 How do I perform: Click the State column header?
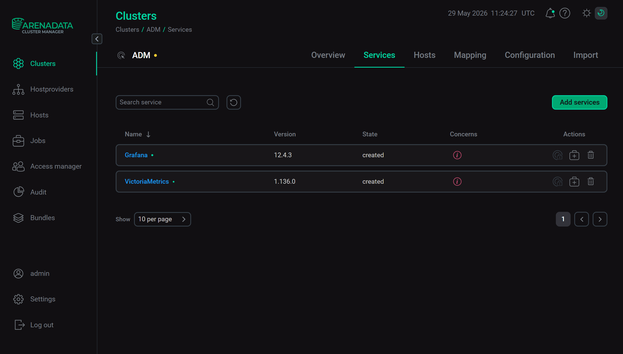tap(370, 134)
